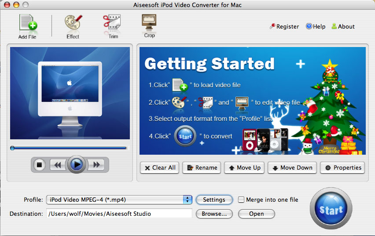The height and width of the screenshot is (236, 375).
Task: Open file Properties
Action: pyautogui.click(x=342, y=167)
